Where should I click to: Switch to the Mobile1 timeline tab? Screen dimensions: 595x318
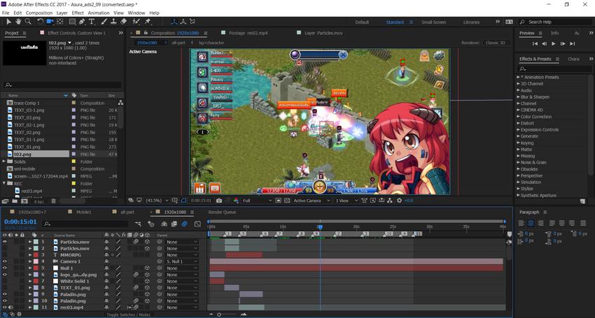tap(83, 212)
